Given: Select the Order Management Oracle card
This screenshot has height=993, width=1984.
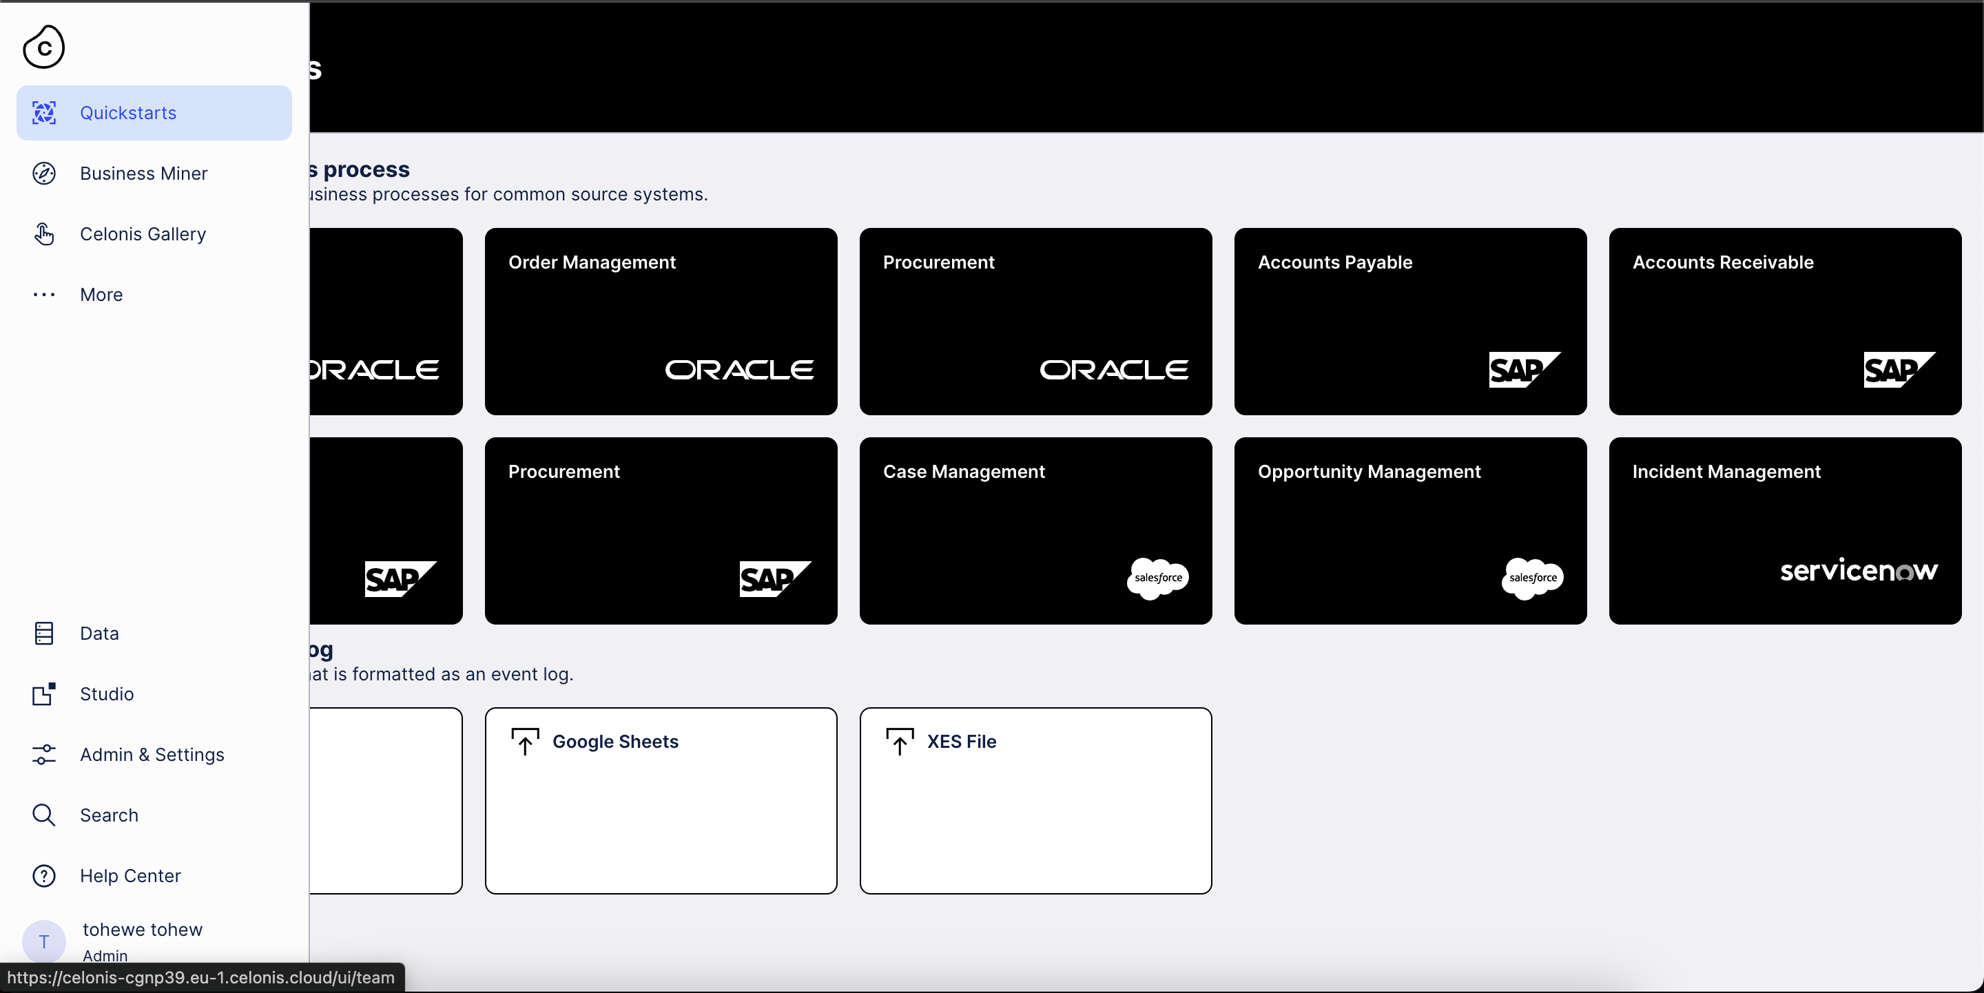Looking at the screenshot, I should (x=661, y=321).
